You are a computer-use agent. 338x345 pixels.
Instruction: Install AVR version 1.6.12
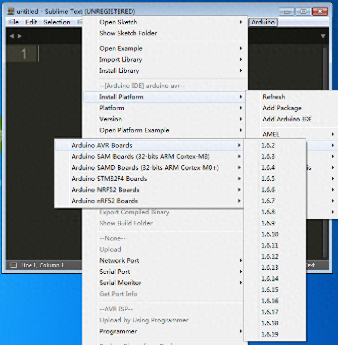point(275,256)
